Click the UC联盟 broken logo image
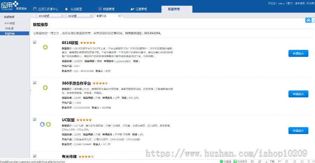Image resolution: width=315 pixels, height=163 pixels. tap(35, 119)
